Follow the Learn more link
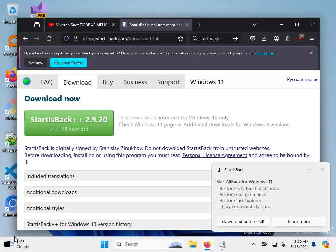Screen dimensions: 336x252 [x=265, y=53]
